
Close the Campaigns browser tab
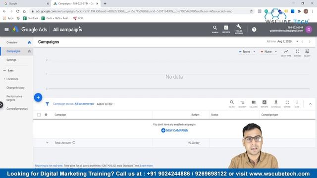coord(97,3)
